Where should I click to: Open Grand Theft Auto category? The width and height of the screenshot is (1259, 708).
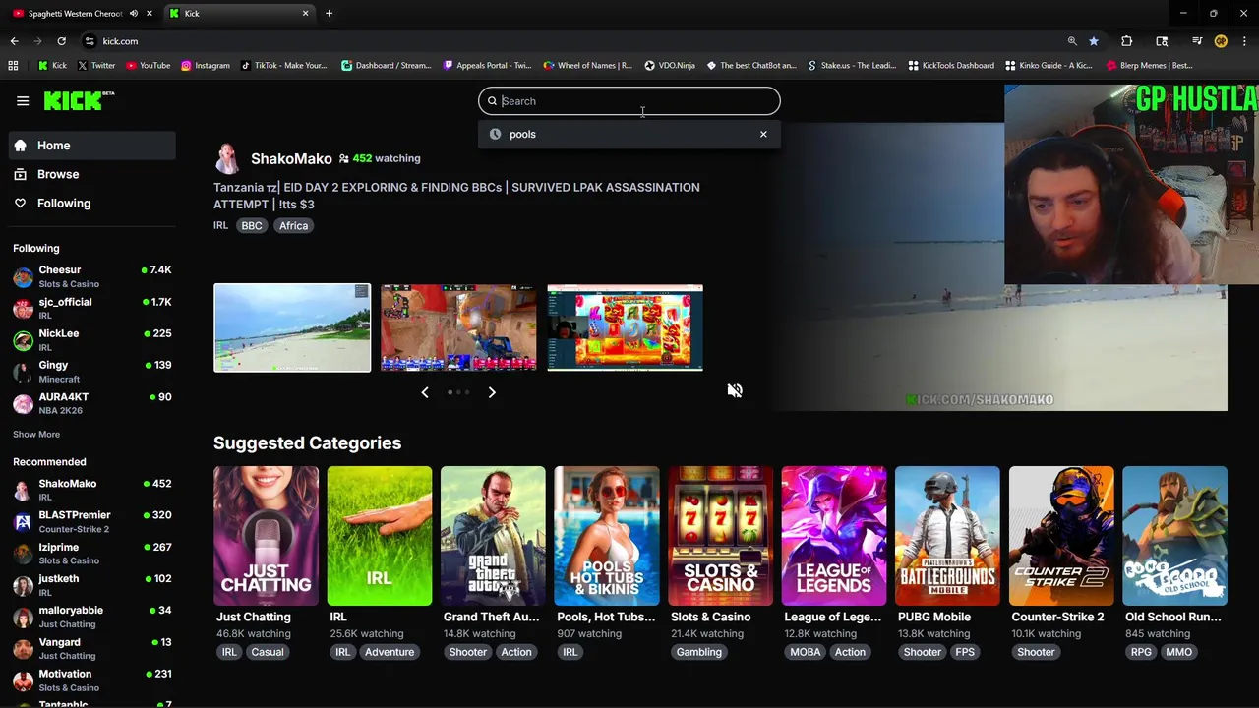493,536
